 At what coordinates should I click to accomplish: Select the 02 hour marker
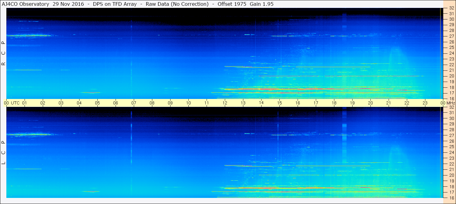[x=43, y=103]
